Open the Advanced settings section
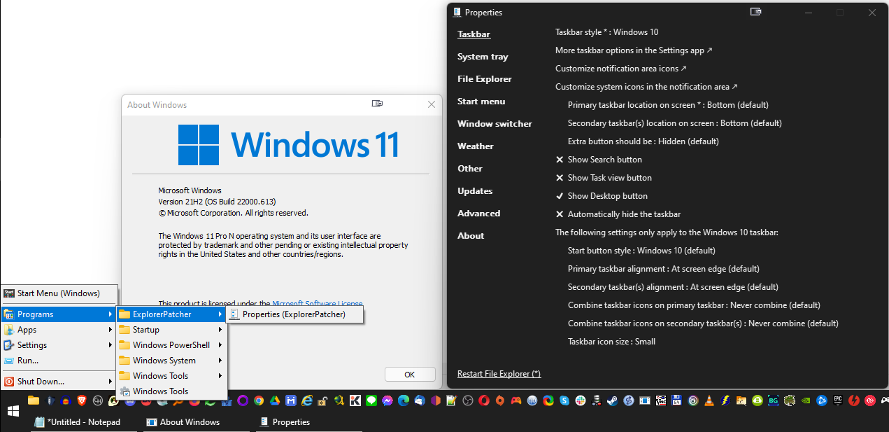This screenshot has width=889, height=432. click(478, 214)
